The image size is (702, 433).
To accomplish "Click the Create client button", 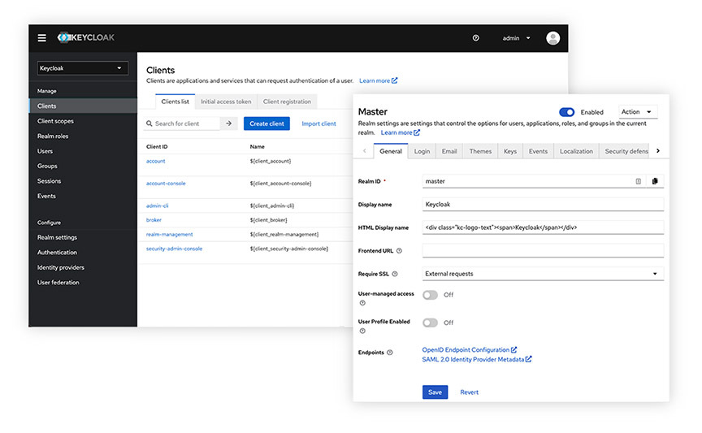I will point(266,123).
